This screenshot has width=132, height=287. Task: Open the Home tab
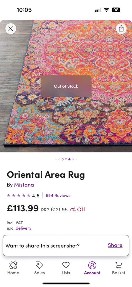13,268
